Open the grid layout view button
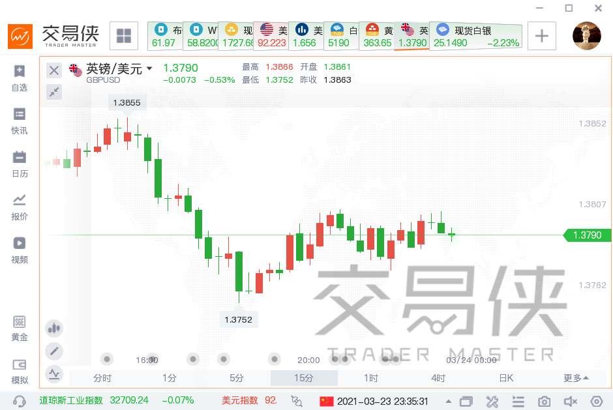The image size is (613, 410). tap(124, 36)
